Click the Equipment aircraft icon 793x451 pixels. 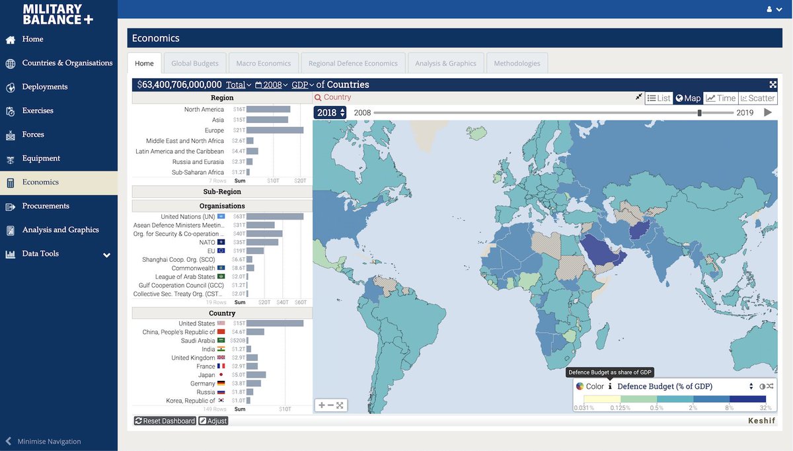10,159
